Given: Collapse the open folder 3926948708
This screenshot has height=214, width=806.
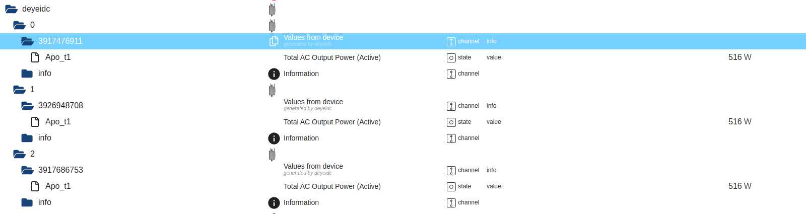Looking at the screenshot, I should (x=27, y=106).
